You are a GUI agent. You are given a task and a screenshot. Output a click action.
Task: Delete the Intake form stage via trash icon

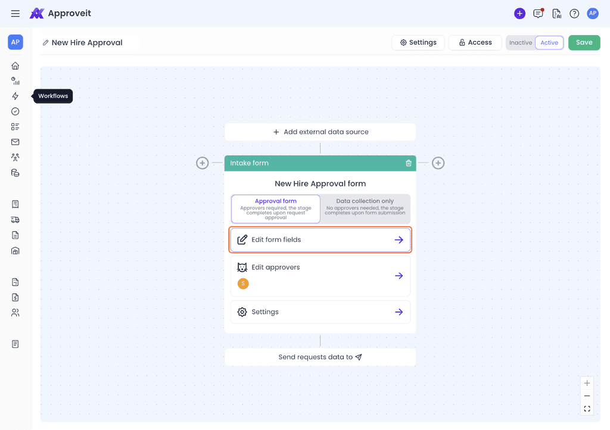point(408,163)
